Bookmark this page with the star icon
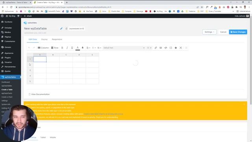Image resolution: width=252 pixels, height=142 pixels. [x=202, y=7]
